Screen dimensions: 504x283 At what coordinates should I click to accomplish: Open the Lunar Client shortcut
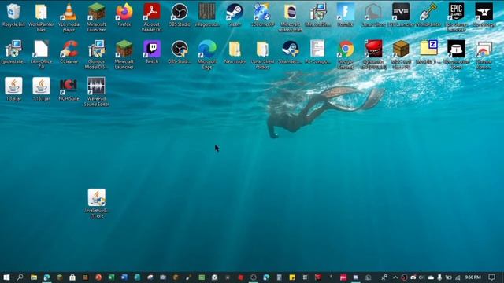pos(372,16)
